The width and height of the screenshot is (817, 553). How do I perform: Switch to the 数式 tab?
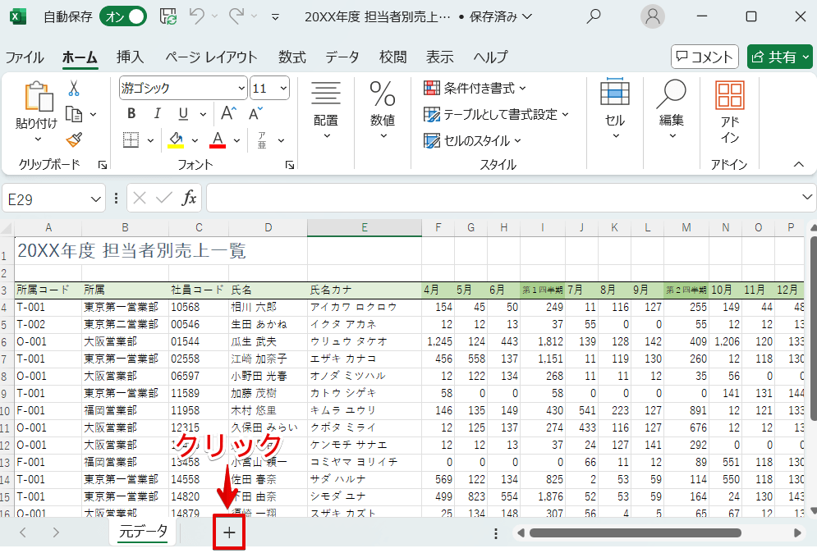[x=291, y=57]
